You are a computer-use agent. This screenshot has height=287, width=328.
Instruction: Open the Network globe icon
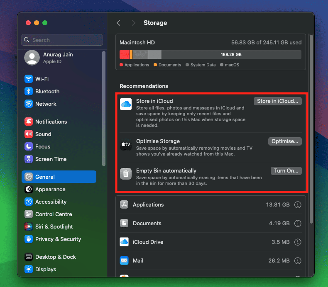[29, 104]
